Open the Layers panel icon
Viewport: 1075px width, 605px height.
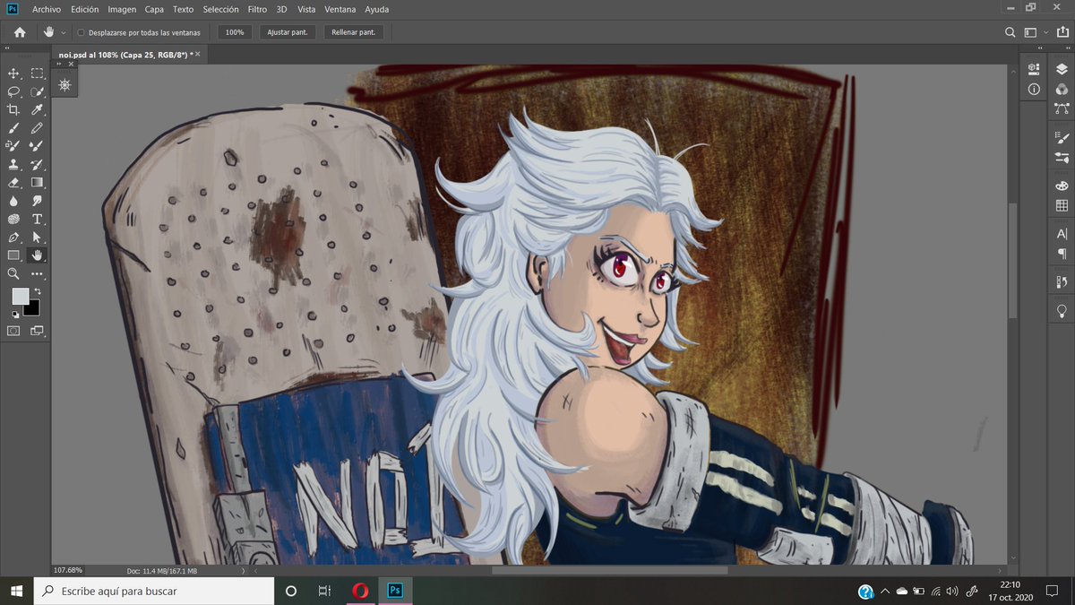point(1062,68)
